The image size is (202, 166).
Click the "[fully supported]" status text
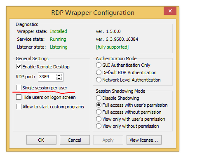point(112,47)
